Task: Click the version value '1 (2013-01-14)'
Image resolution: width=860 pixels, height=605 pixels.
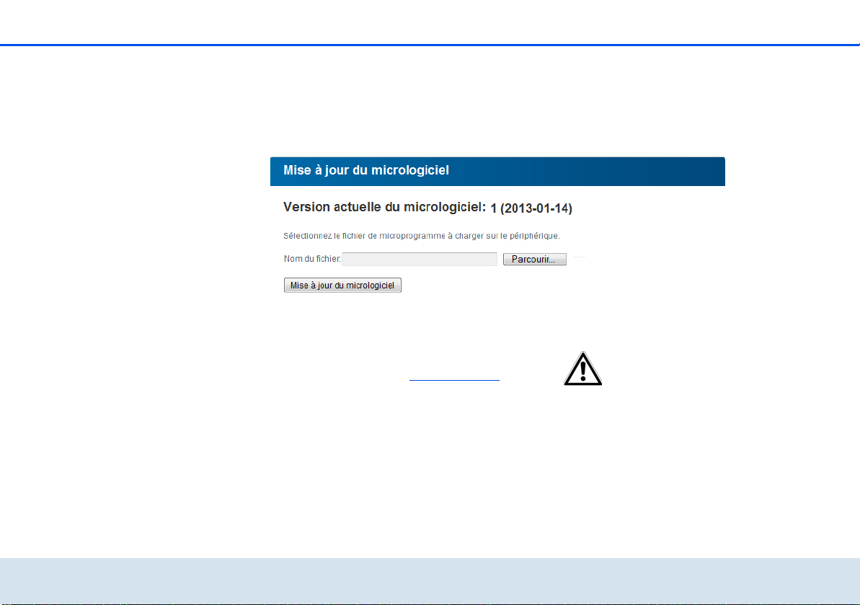Action: pos(531,208)
